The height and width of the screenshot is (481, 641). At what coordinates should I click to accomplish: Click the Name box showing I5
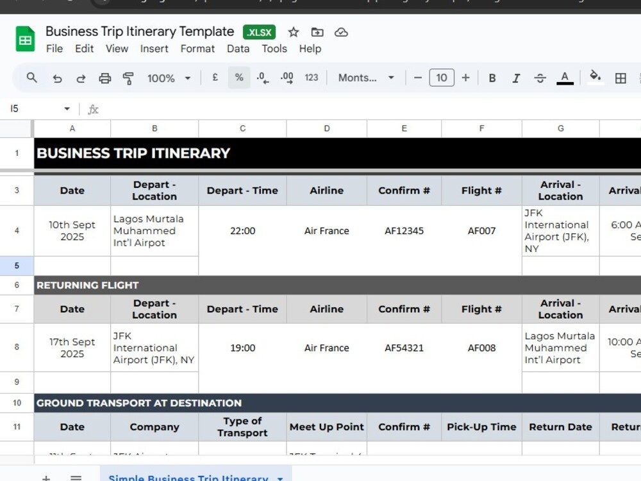[35, 109]
